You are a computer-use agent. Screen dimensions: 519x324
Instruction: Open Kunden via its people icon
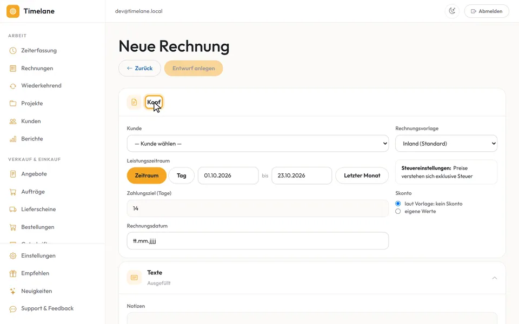[13, 122]
